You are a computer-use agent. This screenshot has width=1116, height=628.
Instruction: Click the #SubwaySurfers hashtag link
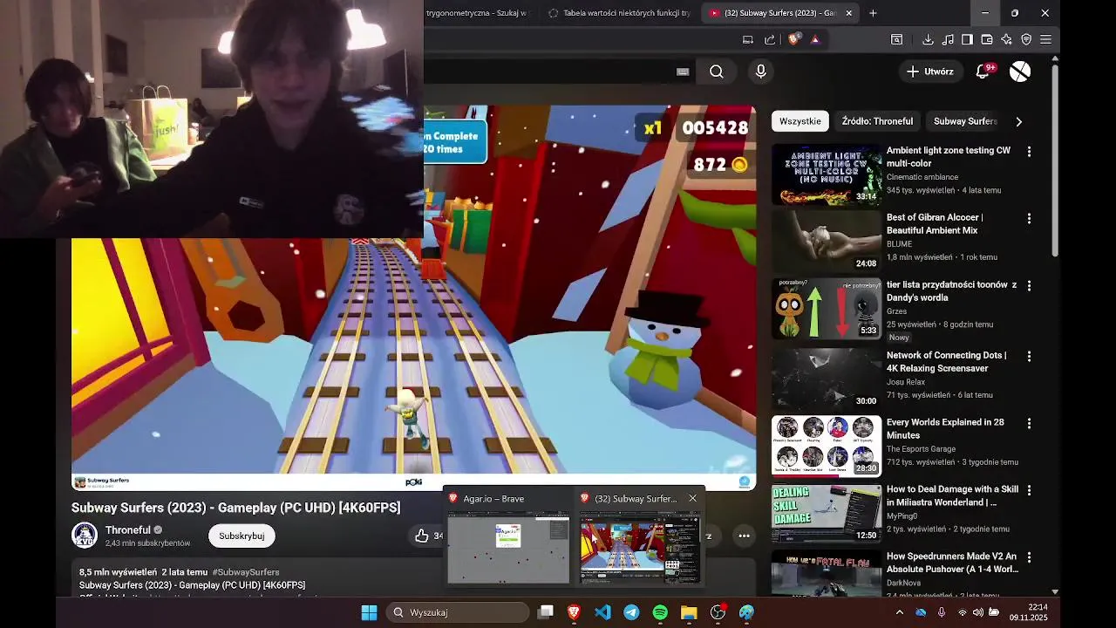click(246, 572)
